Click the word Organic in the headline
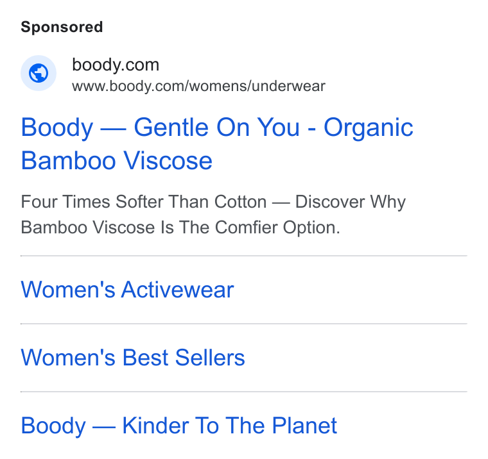488x459 pixels. click(369, 129)
